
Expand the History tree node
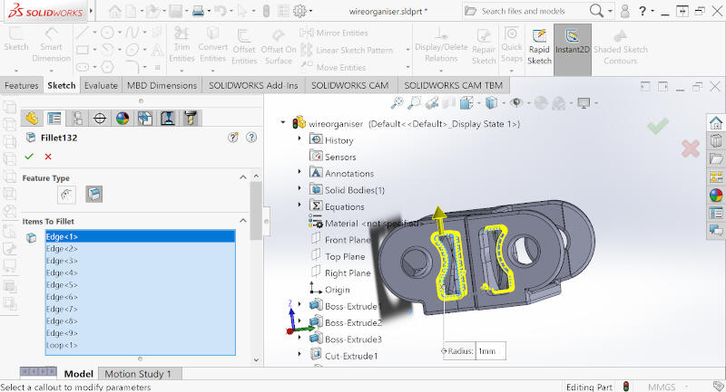pos(299,139)
